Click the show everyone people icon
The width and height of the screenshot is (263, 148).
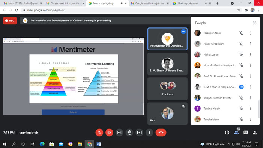(236, 133)
